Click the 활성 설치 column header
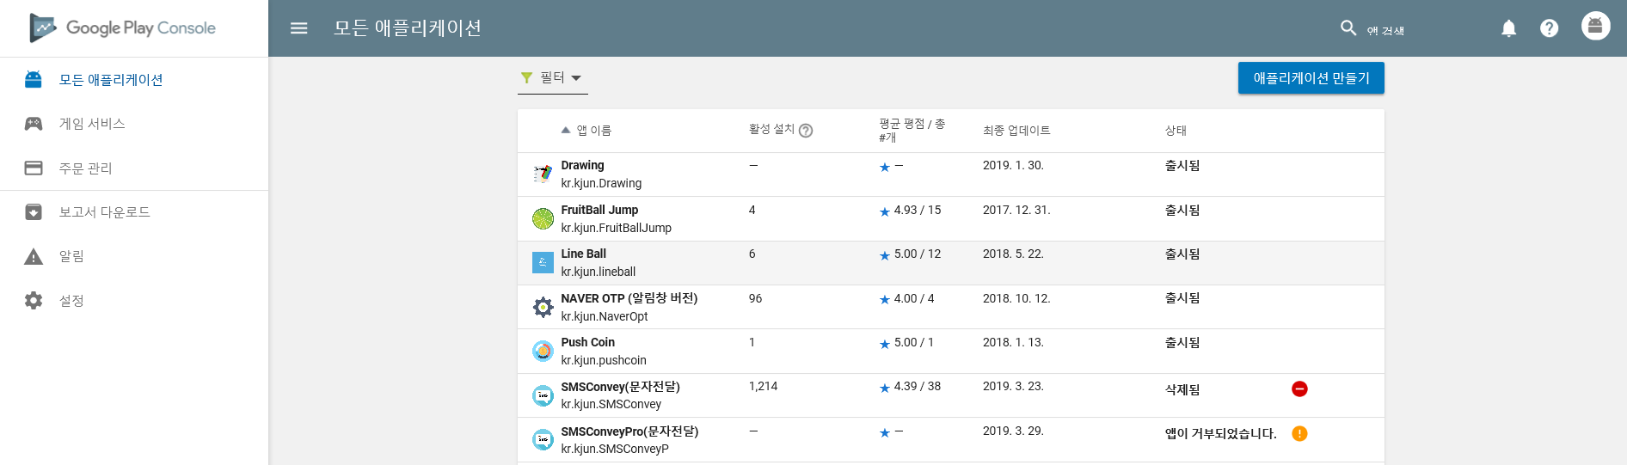Screen dimensions: 1627x465 click(771, 129)
